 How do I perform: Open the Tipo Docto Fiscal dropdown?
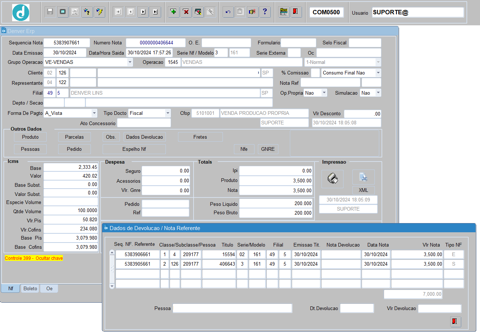168,113
